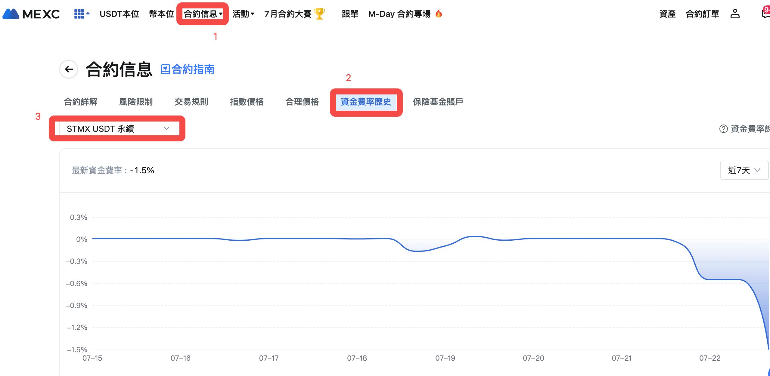Viewport: 770px width, 376px height.
Task: Open the user profile icon
Action: point(735,14)
